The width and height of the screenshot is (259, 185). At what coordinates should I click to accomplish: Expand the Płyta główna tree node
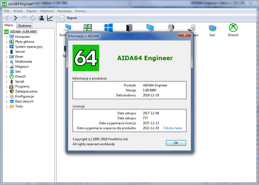point(7,42)
